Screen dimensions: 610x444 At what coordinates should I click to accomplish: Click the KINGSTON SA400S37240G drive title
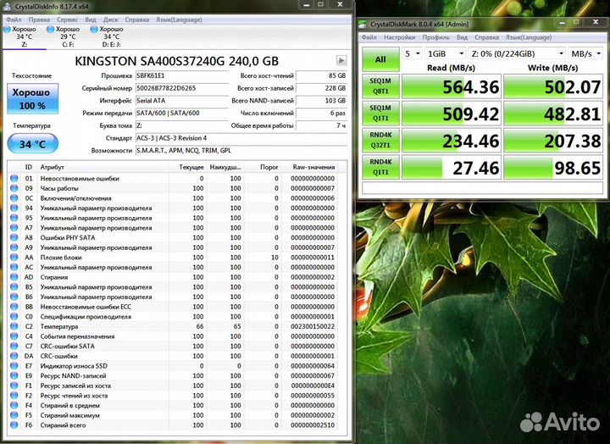(176, 61)
